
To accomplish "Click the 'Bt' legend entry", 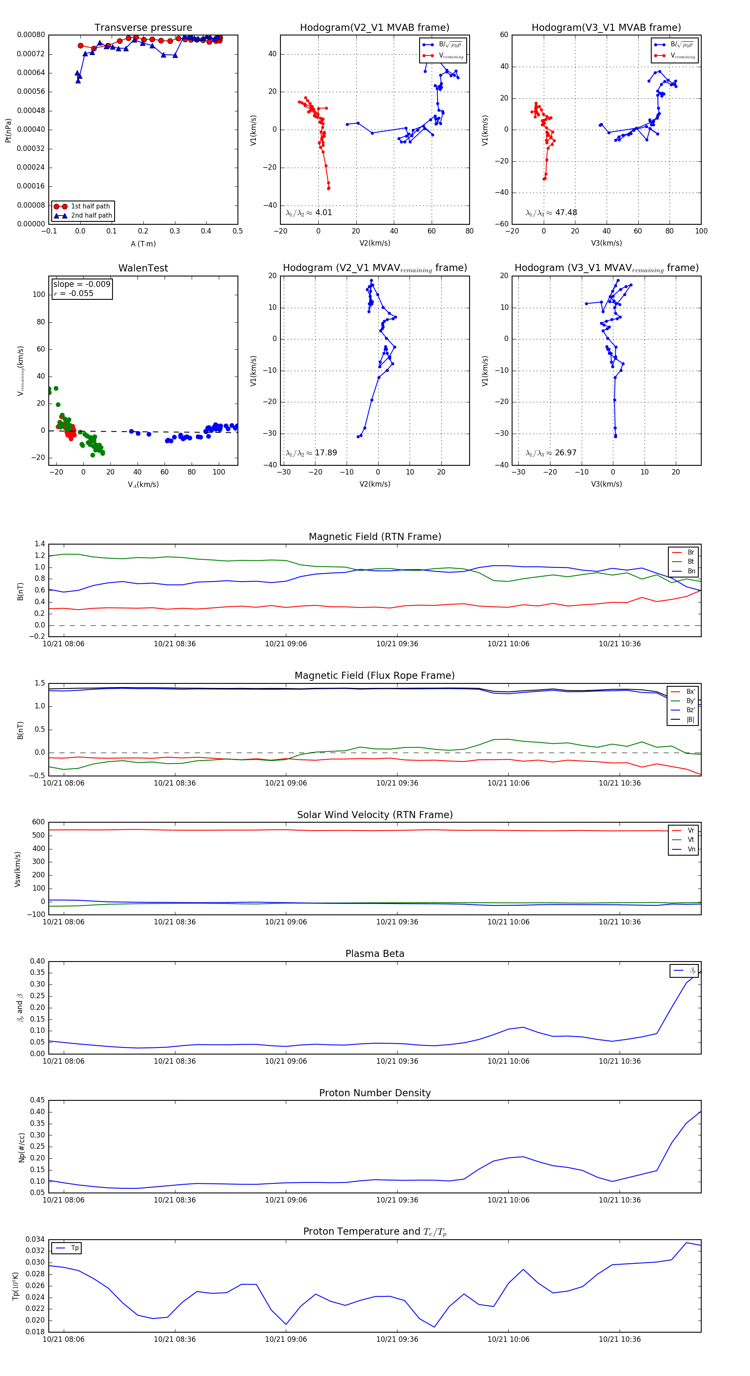I will (683, 561).
